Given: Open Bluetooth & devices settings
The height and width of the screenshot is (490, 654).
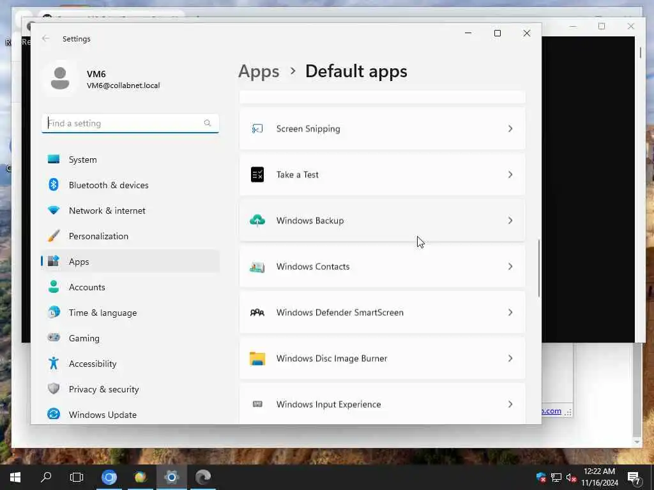Looking at the screenshot, I should pyautogui.click(x=130, y=184).
